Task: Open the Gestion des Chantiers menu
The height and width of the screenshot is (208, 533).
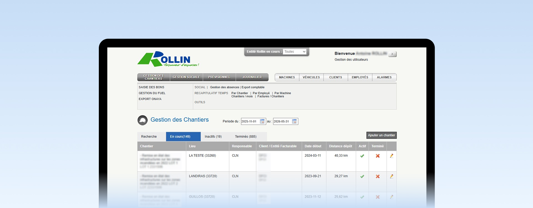Action: point(154,77)
